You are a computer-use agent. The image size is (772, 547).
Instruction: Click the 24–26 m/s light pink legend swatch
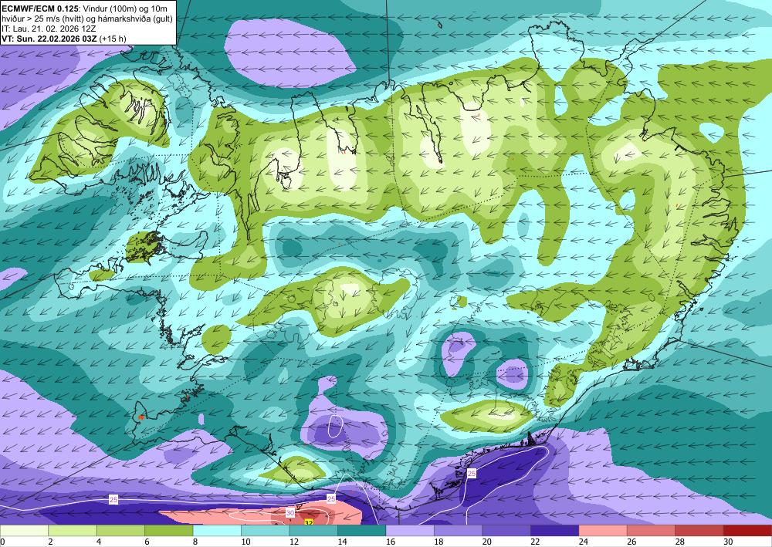603,530
